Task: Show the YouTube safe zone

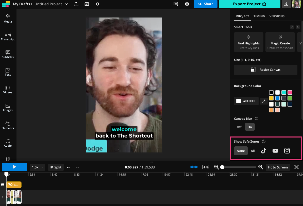Action: point(275,150)
